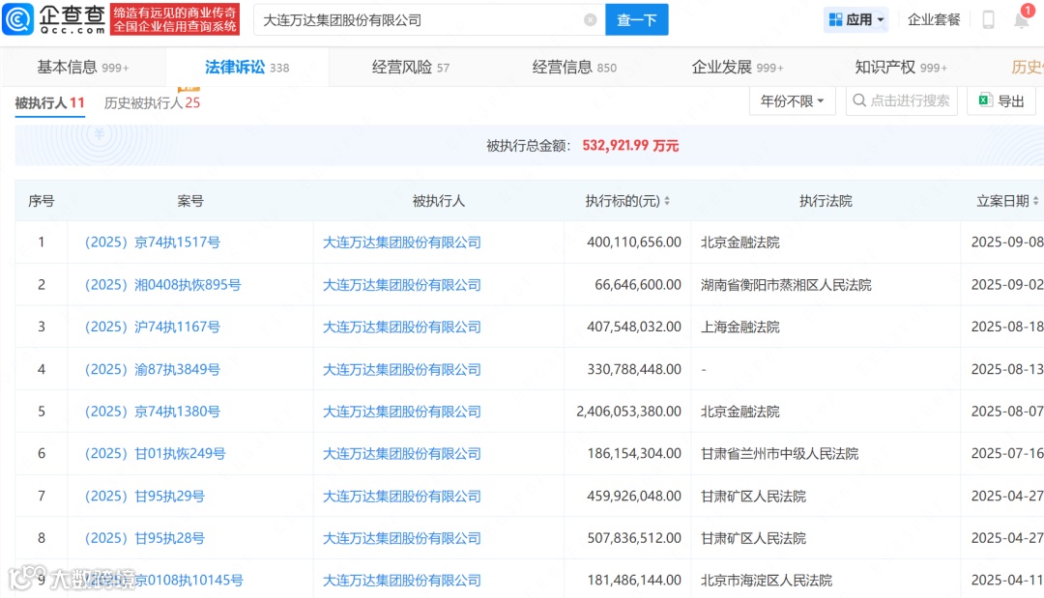Open case (2025)甘01执恢249号
The image size is (1044, 598).
click(155, 454)
